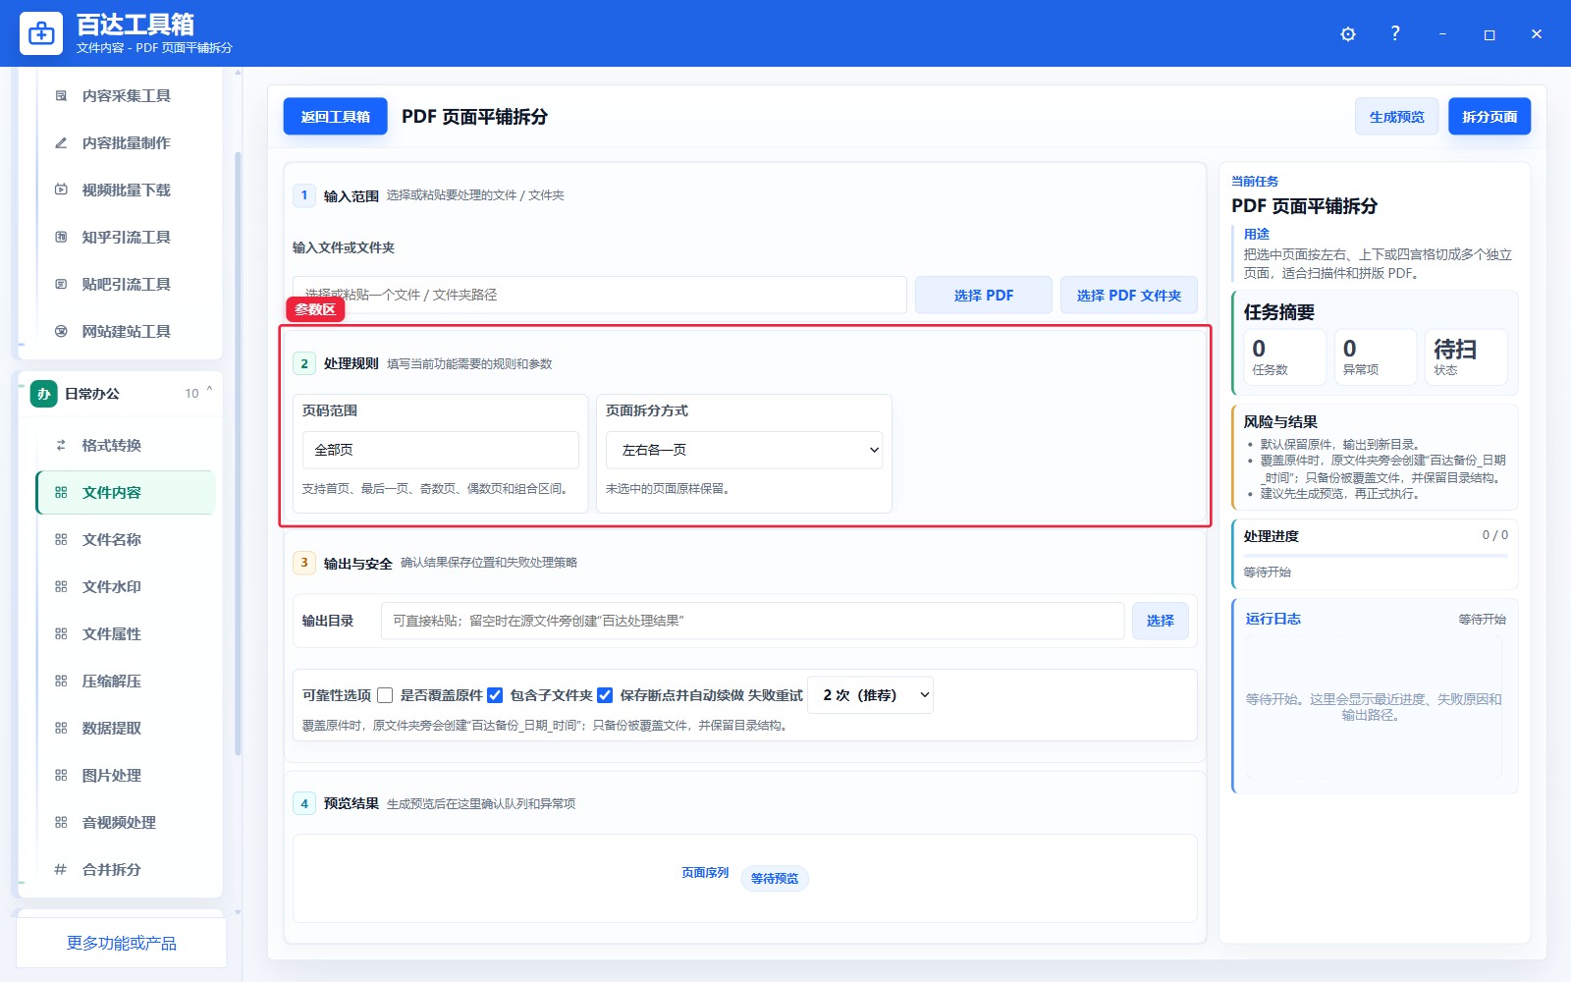Image resolution: width=1571 pixels, height=982 pixels.
Task: Click the 待扫 状态 card
Action: 1466,357
